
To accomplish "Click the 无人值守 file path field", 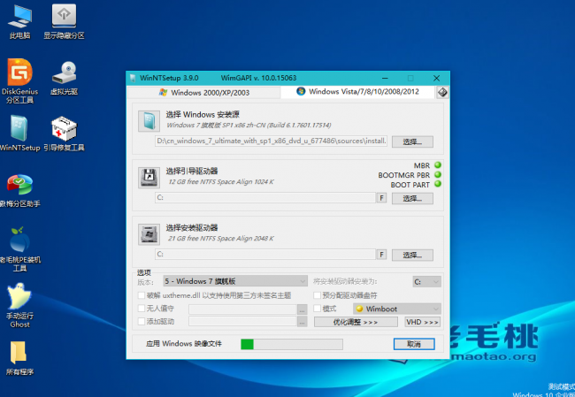I will [242, 309].
